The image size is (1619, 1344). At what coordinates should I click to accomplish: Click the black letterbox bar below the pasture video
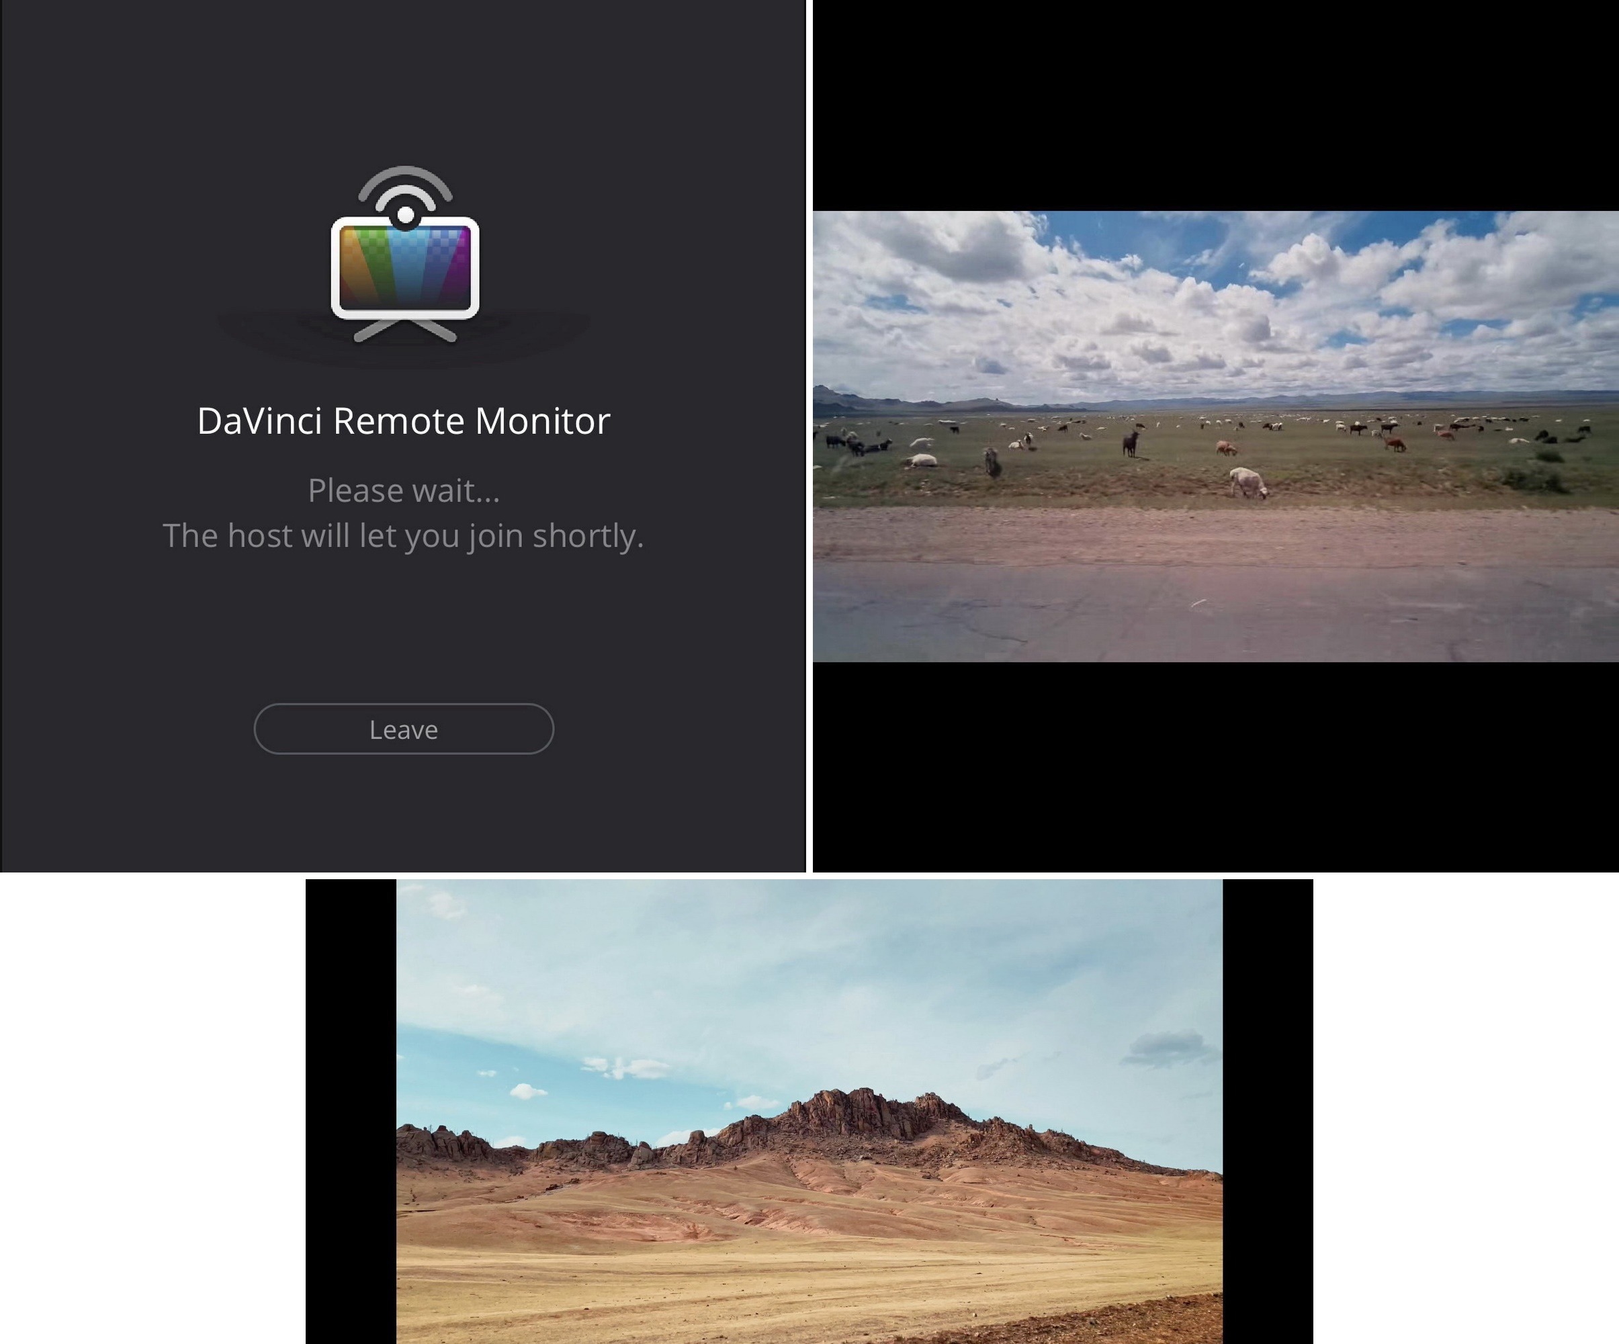pyautogui.click(x=1216, y=767)
